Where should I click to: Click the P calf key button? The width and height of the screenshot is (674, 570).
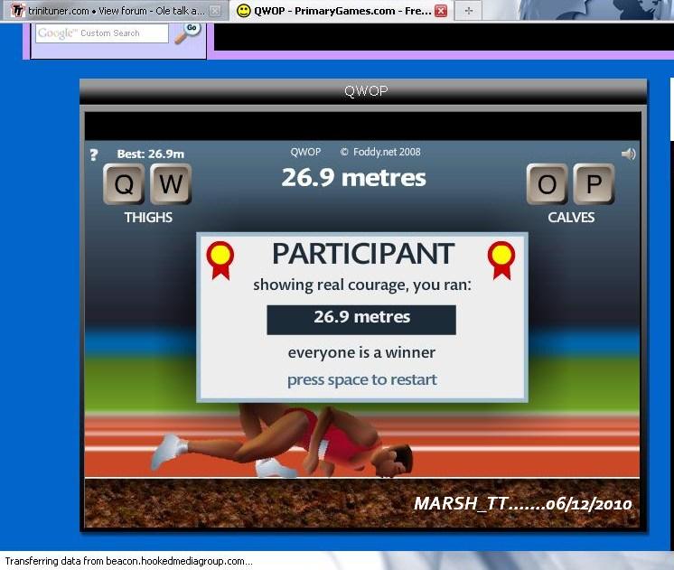point(594,184)
